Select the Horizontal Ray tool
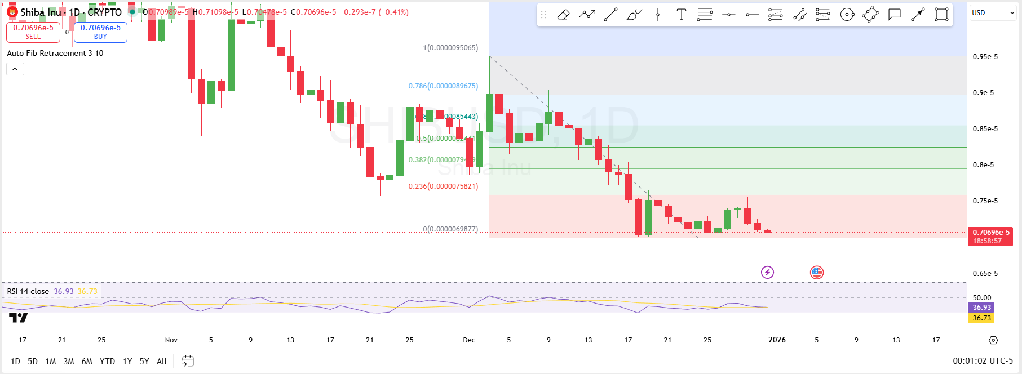This screenshot has width=1022, height=374. 753,15
